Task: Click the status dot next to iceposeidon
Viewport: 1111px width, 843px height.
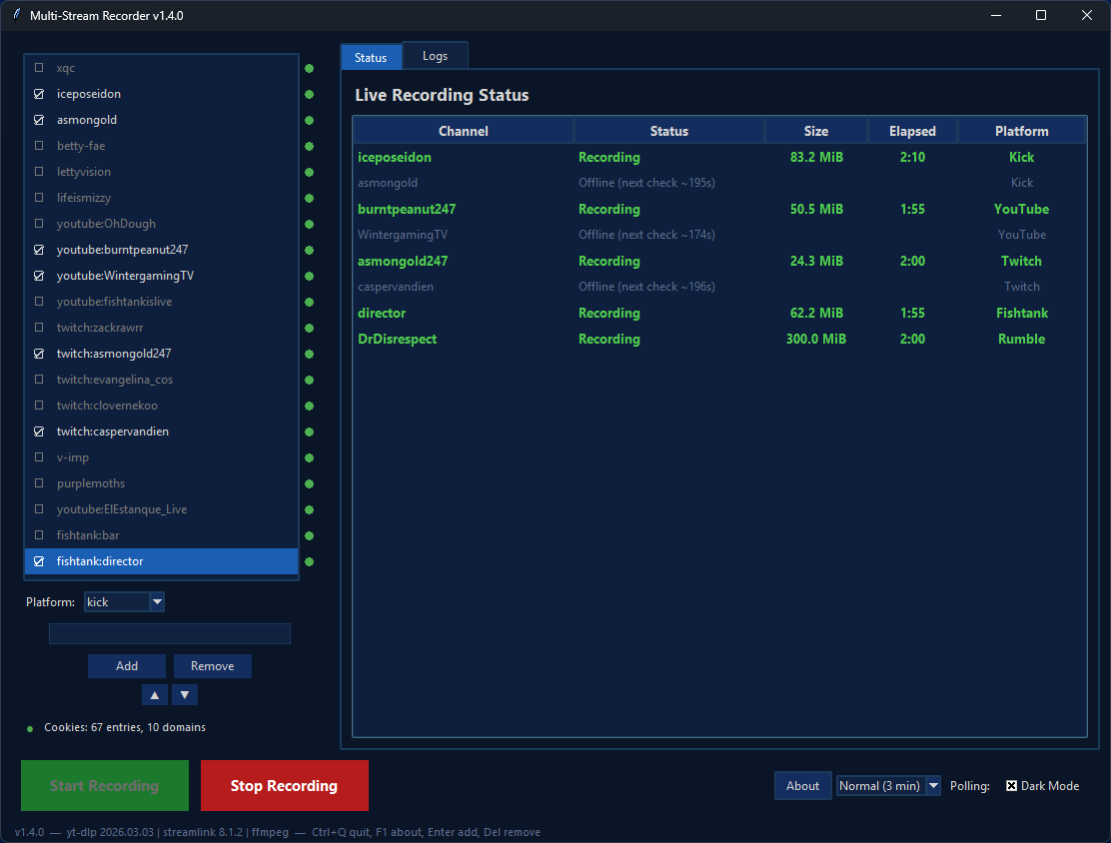Action: [309, 94]
